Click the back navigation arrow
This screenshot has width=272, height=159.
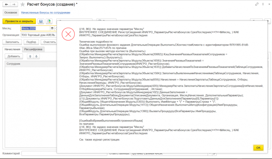(6, 4)
